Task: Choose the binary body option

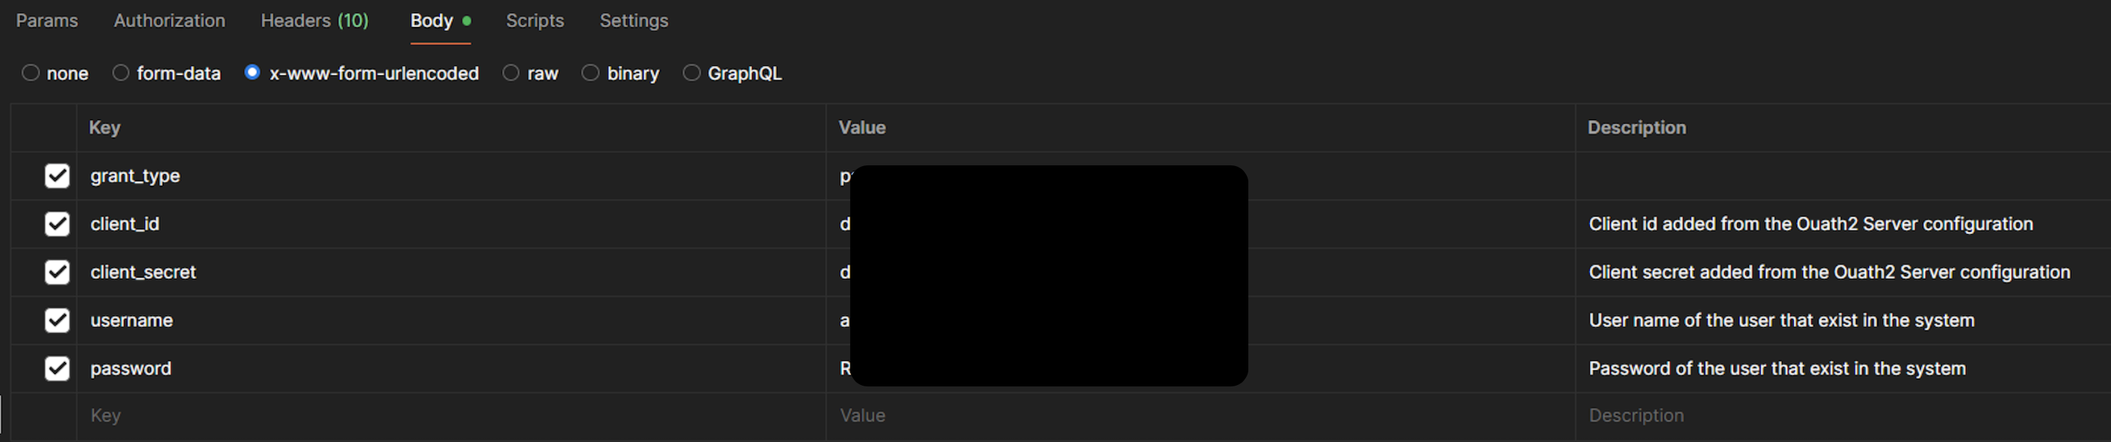Action: click(591, 73)
